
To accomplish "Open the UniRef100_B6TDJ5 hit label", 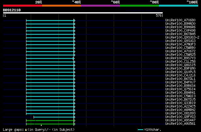I will pyautogui.click(x=180, y=100).
